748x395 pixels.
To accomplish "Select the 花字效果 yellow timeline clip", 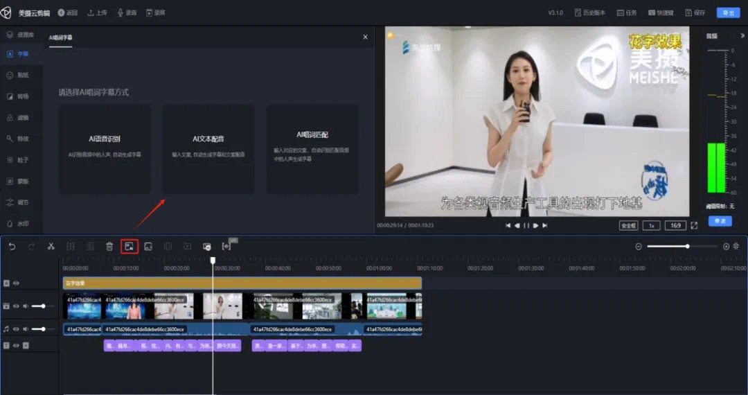I will 242,283.
